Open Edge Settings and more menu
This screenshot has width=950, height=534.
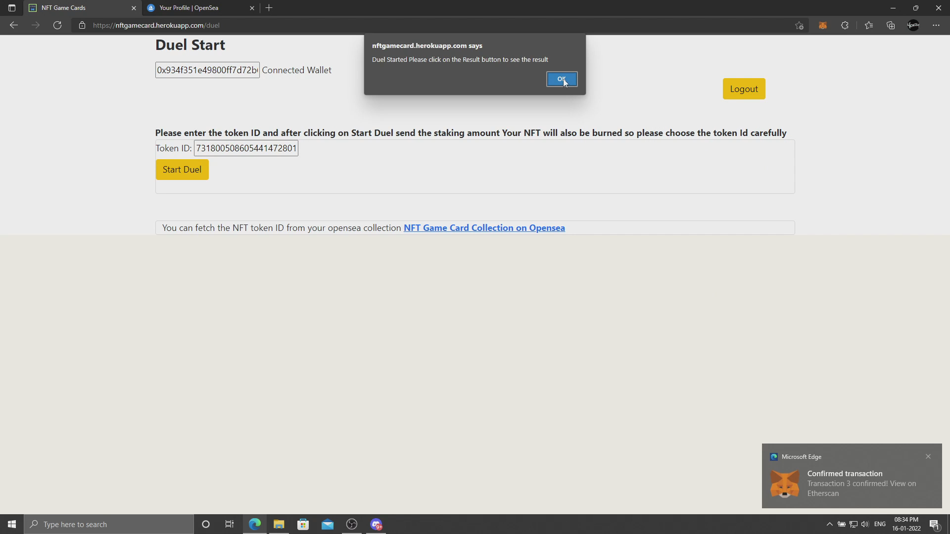pos(936,25)
